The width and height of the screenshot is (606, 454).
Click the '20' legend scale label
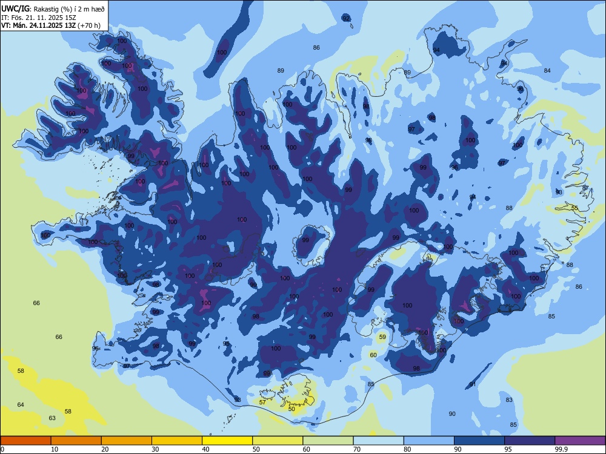tap(105, 449)
